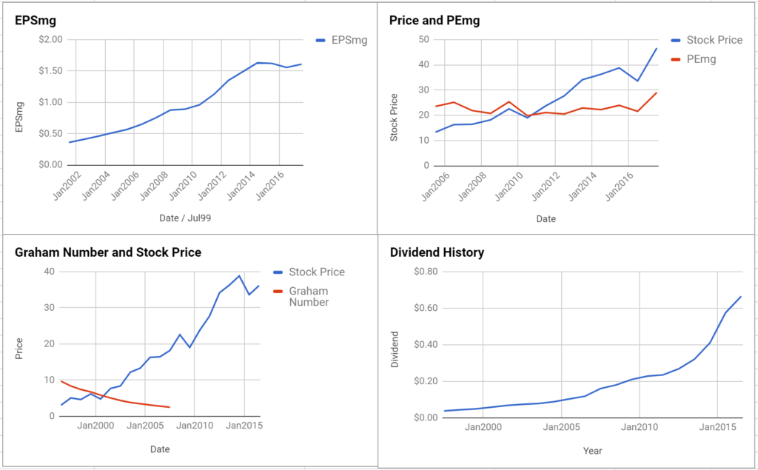The width and height of the screenshot is (758, 470).
Task: Click the vertical Price axis label
Action: [19, 349]
